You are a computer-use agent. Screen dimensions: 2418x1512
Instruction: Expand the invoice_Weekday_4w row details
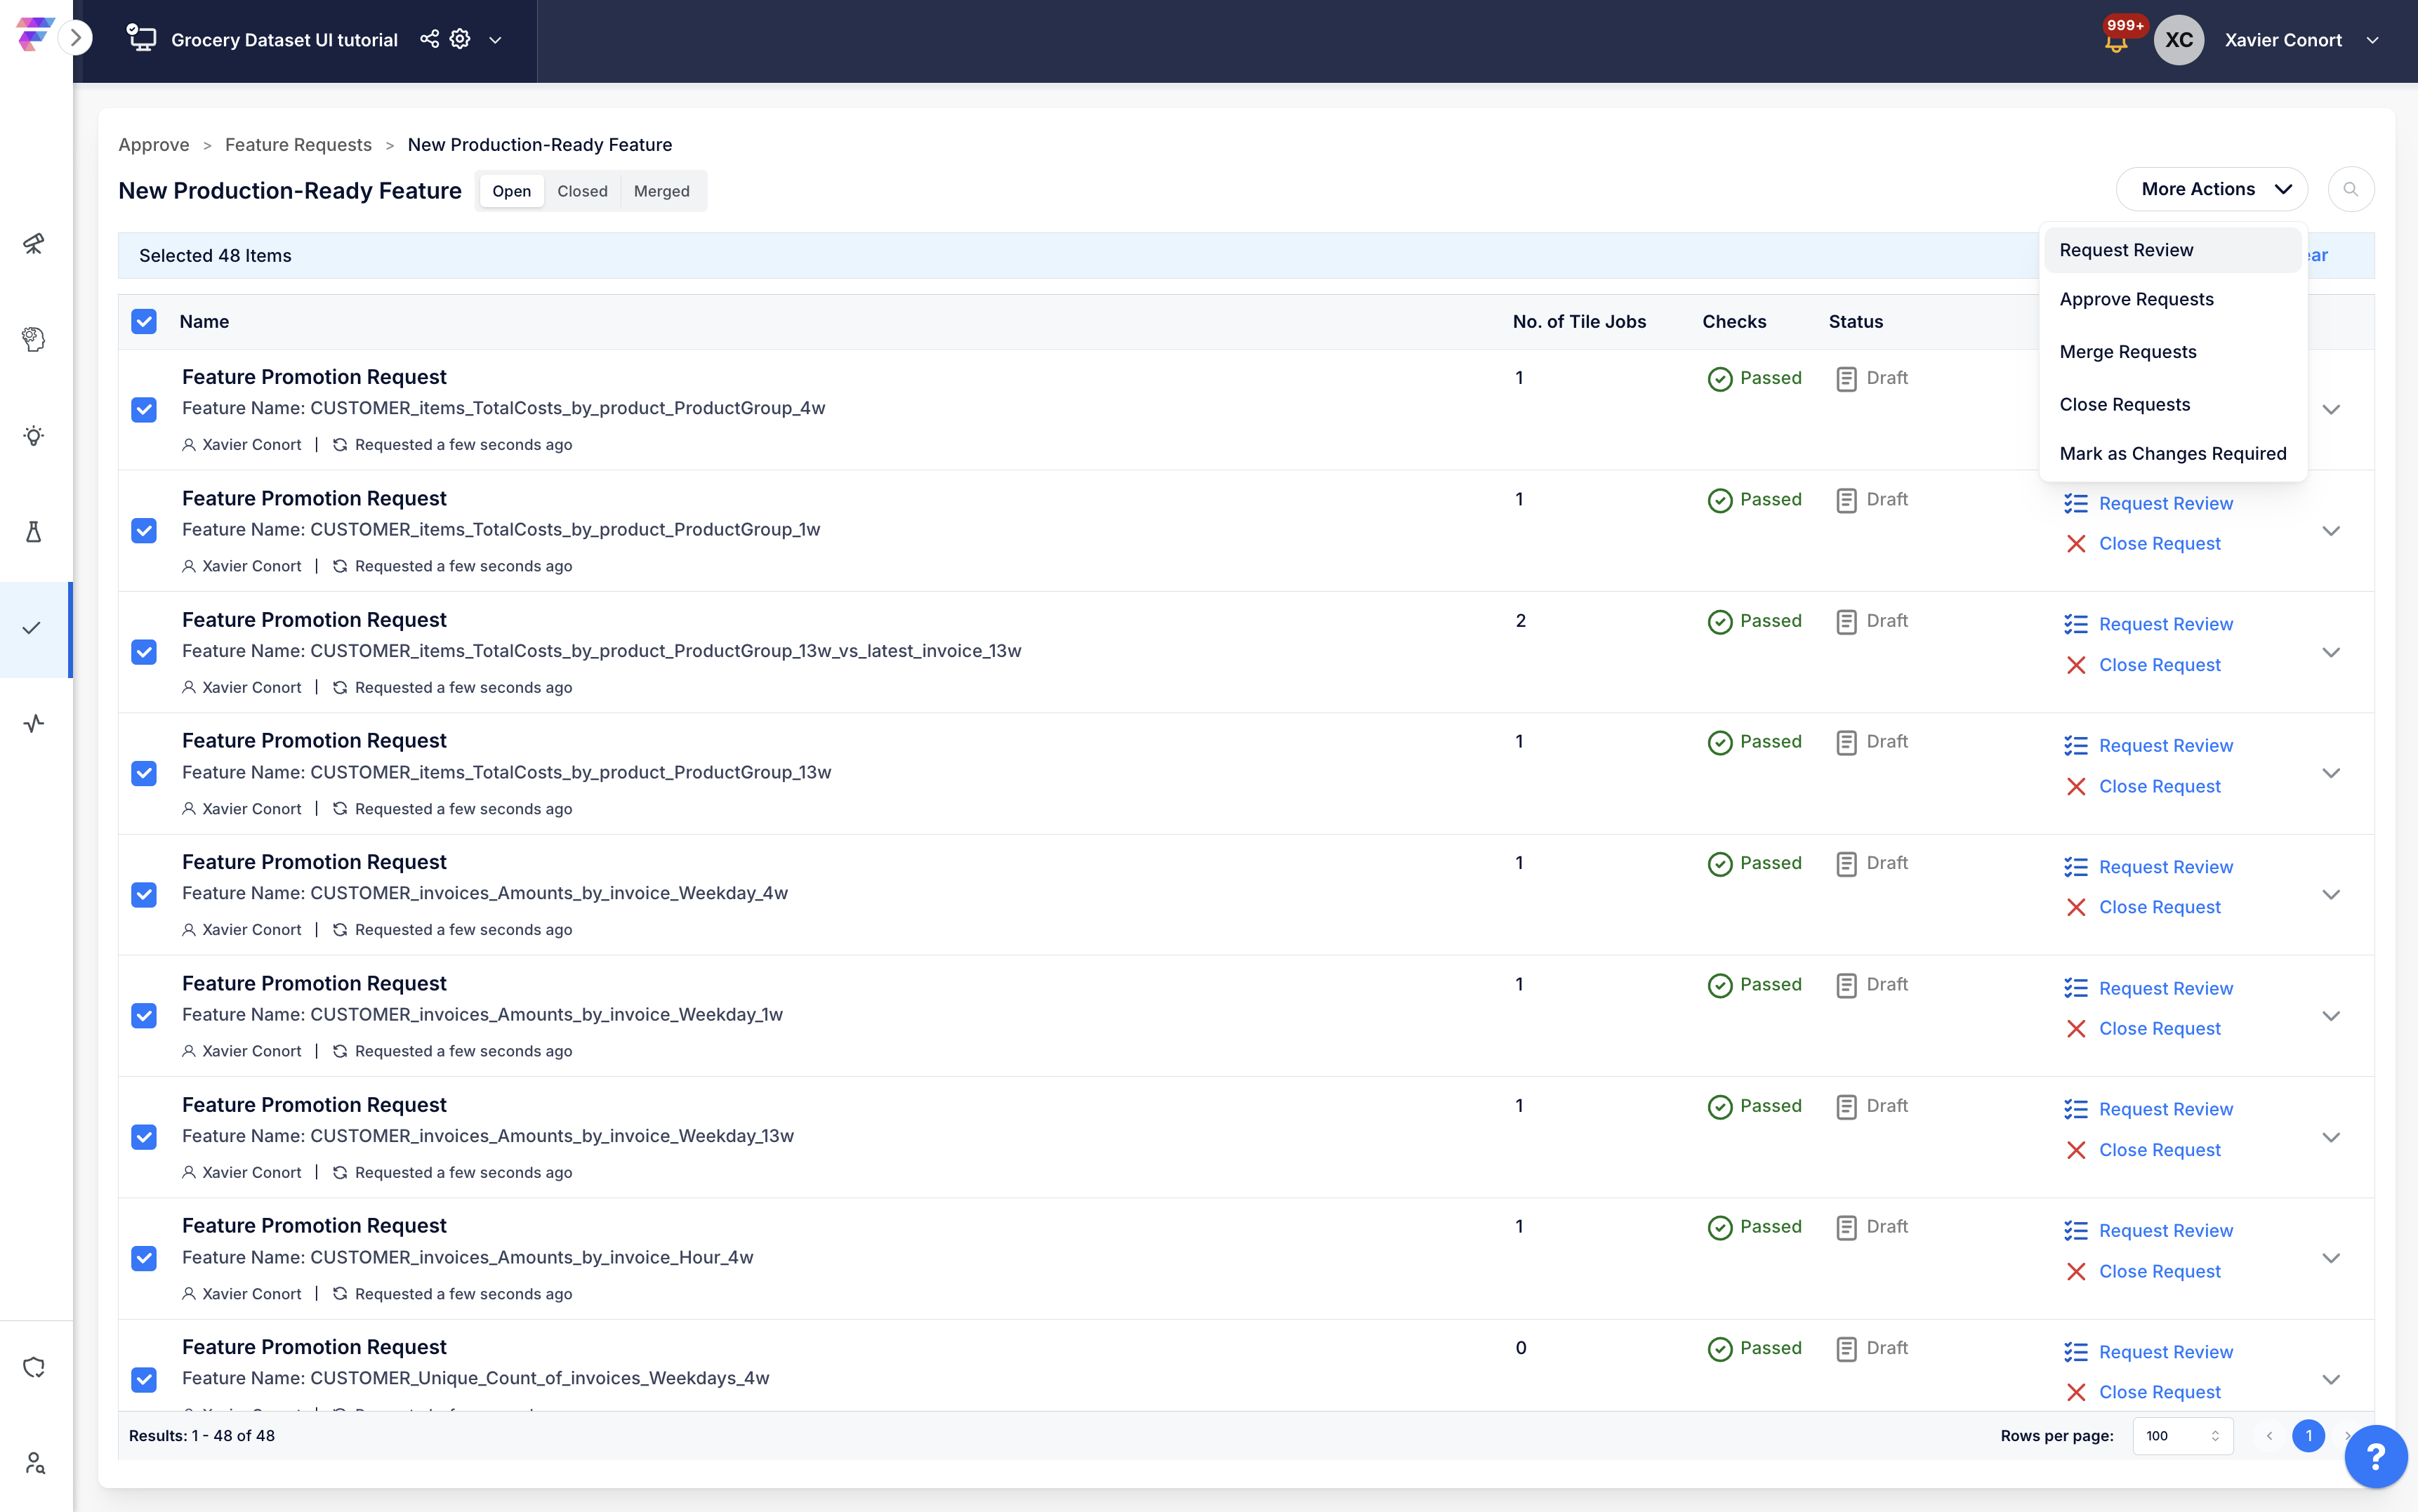coord(2331,894)
